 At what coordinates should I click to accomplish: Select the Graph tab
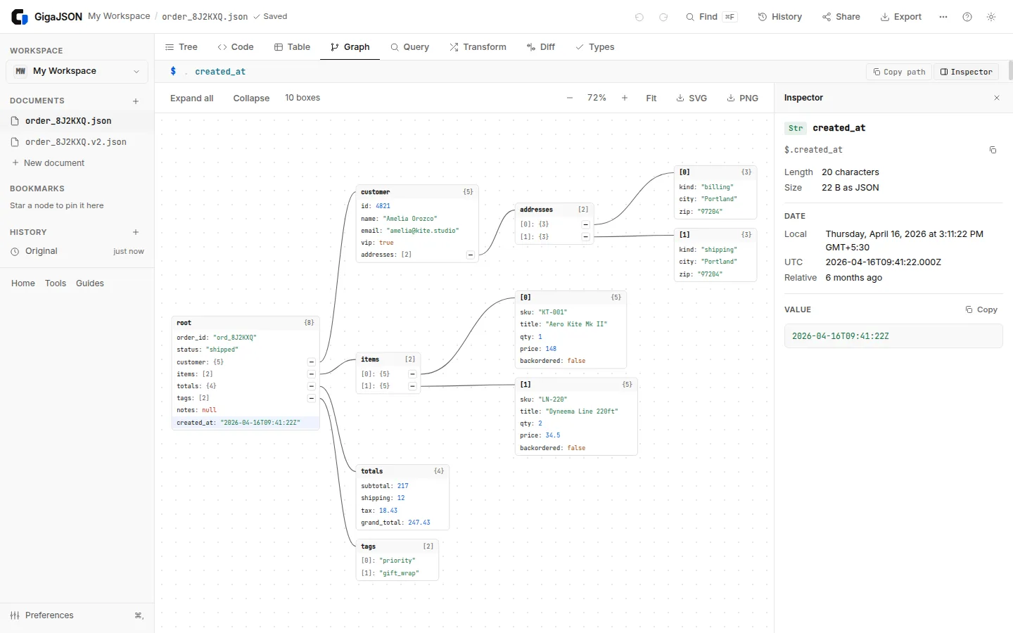[350, 47]
